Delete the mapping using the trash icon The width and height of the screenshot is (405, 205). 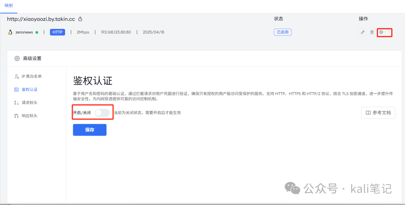pyautogui.click(x=372, y=32)
